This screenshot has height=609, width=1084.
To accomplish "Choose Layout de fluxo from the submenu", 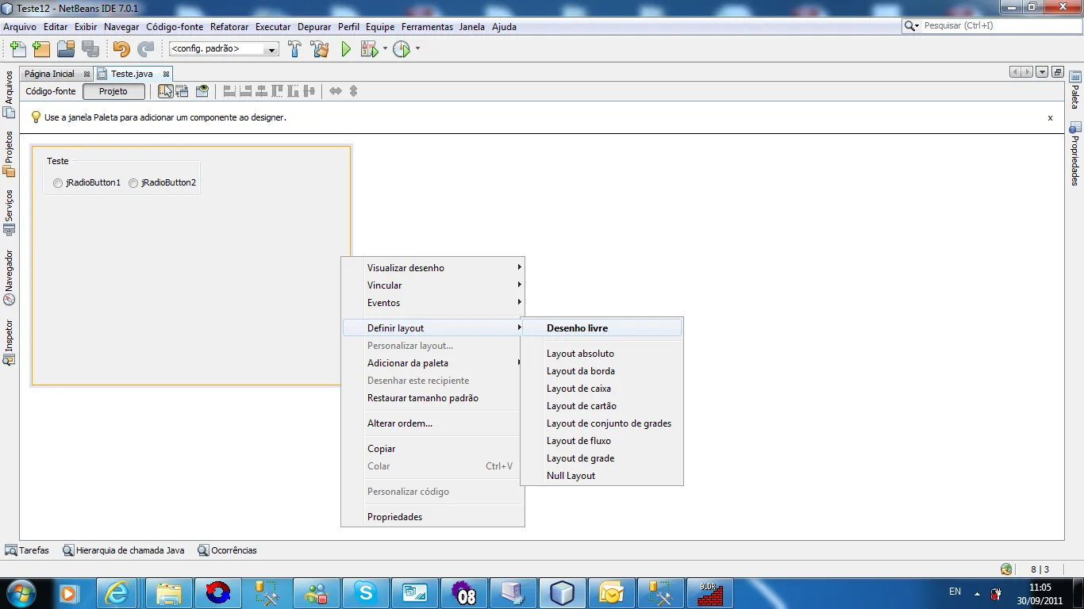I will (602, 441).
